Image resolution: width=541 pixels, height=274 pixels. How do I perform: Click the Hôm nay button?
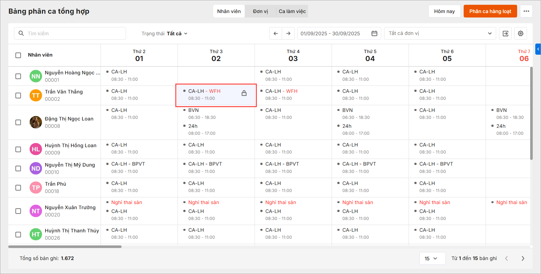coord(444,11)
